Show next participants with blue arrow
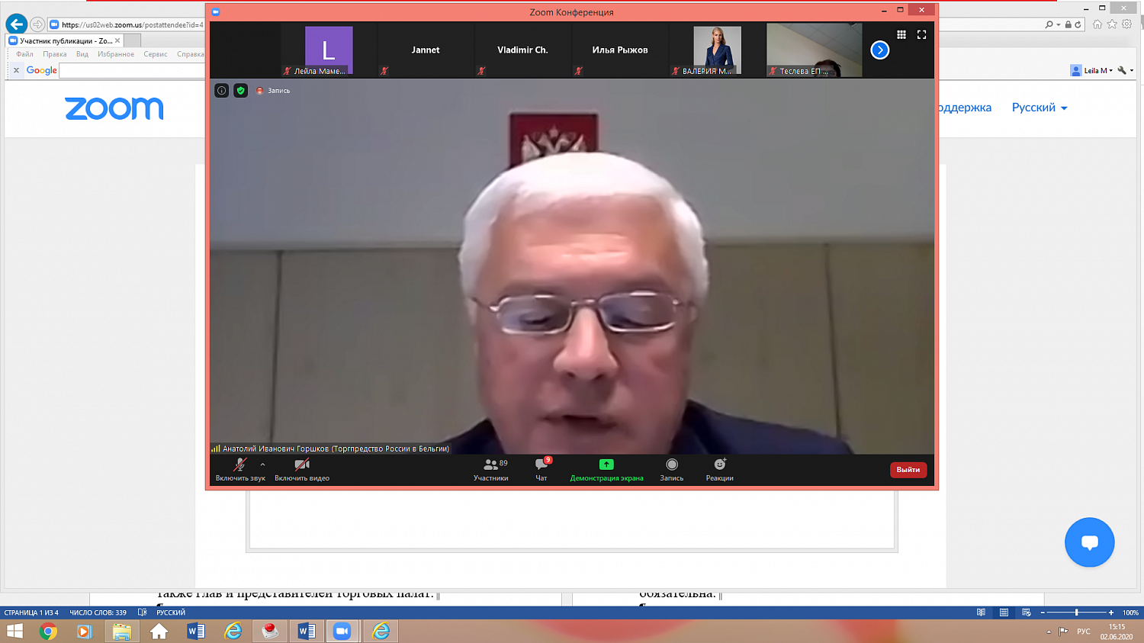The height and width of the screenshot is (643, 1144). (x=879, y=50)
